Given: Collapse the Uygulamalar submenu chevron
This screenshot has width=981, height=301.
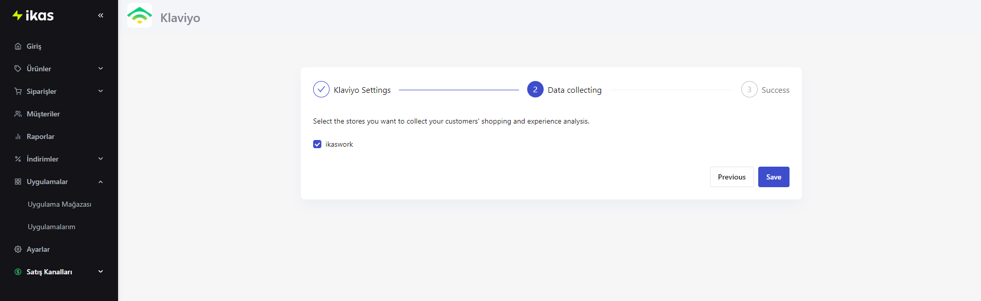Looking at the screenshot, I should tap(101, 182).
